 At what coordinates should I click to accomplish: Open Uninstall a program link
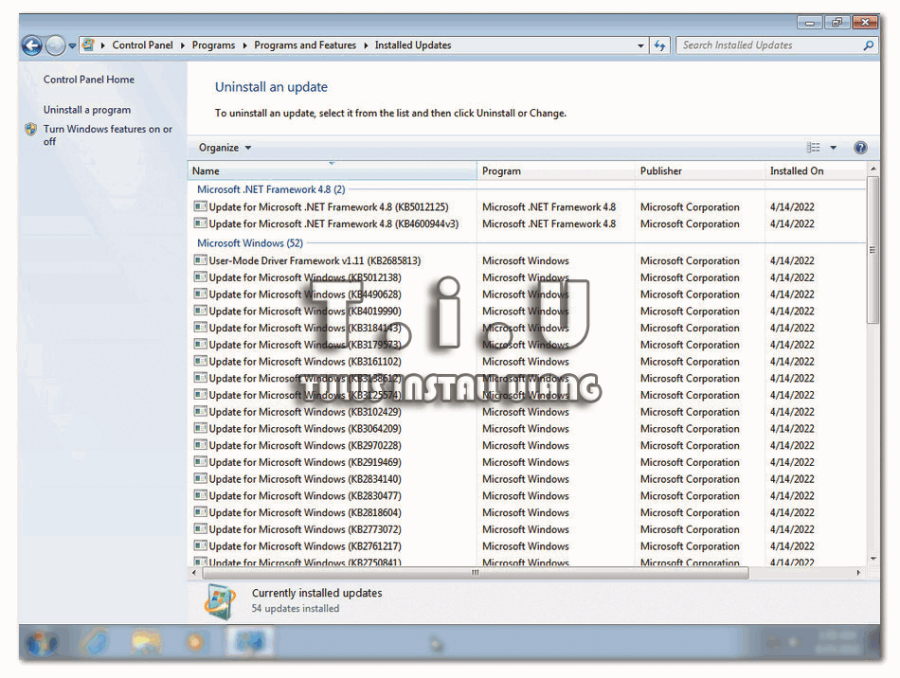coord(87,110)
